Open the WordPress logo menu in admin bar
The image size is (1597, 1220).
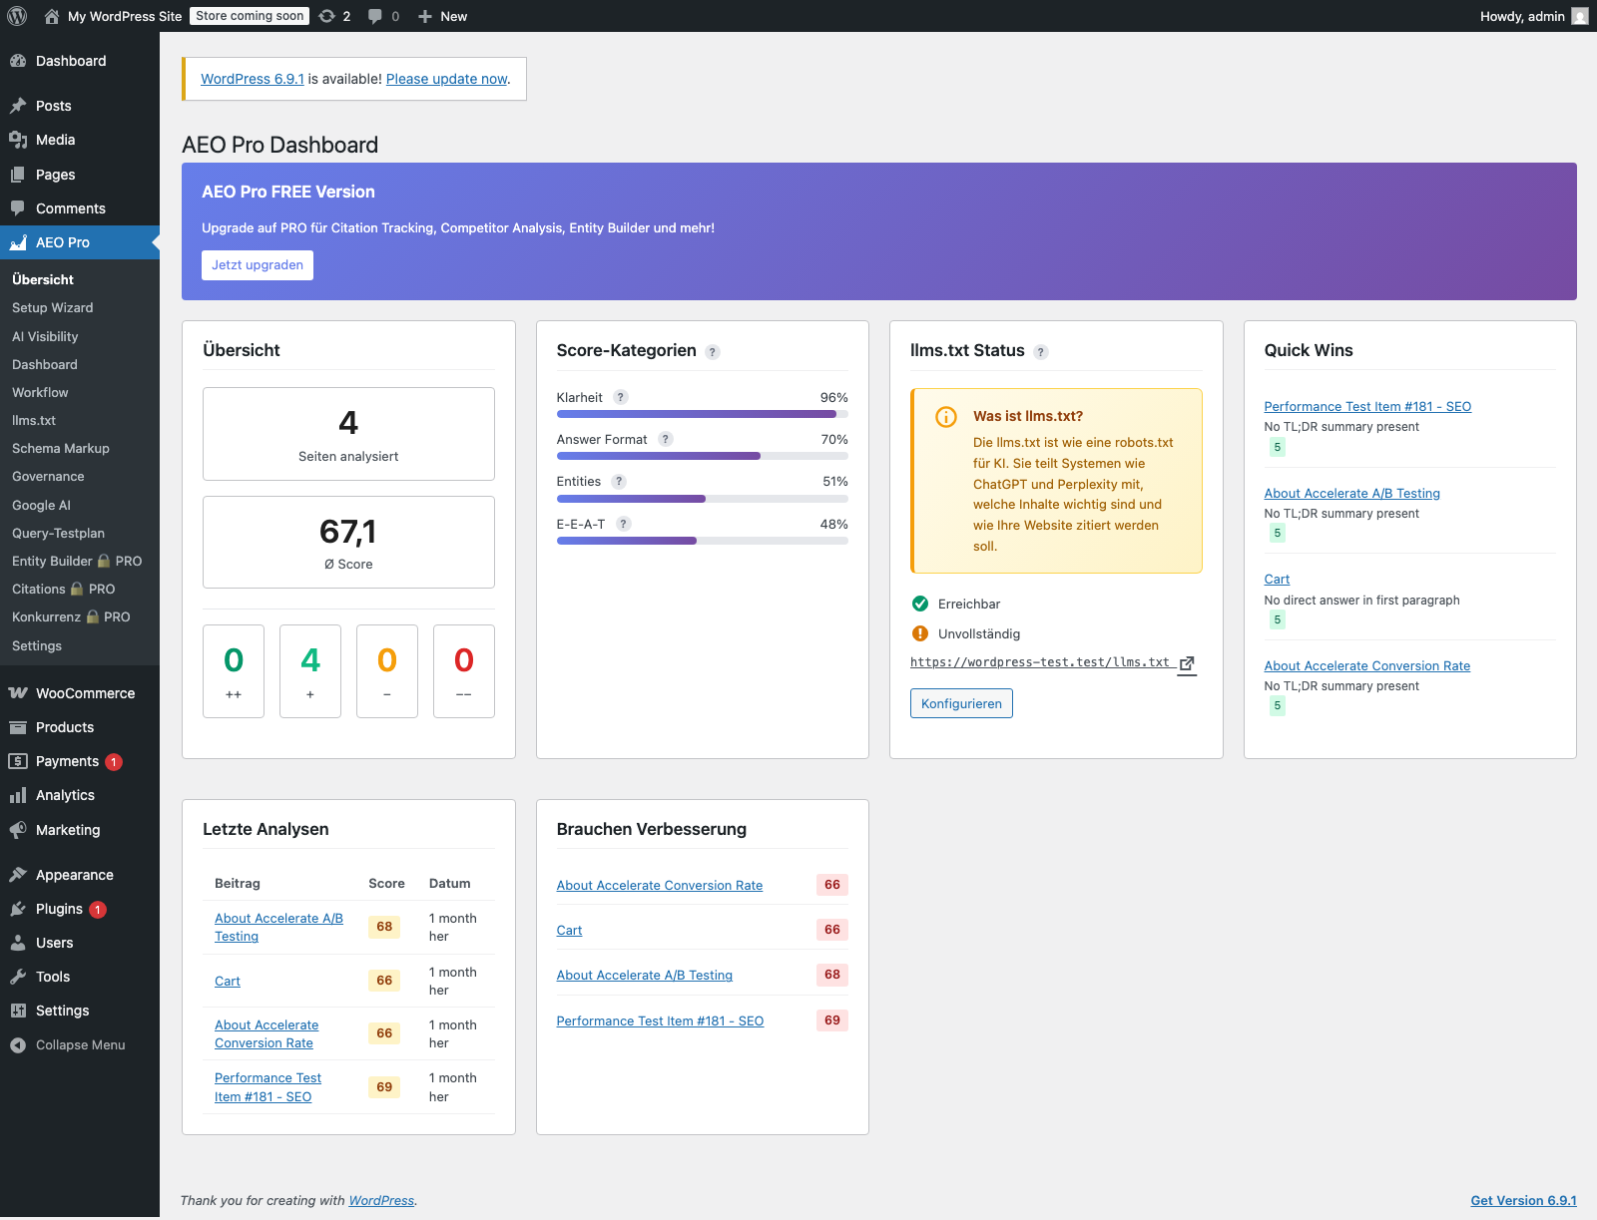point(15,16)
